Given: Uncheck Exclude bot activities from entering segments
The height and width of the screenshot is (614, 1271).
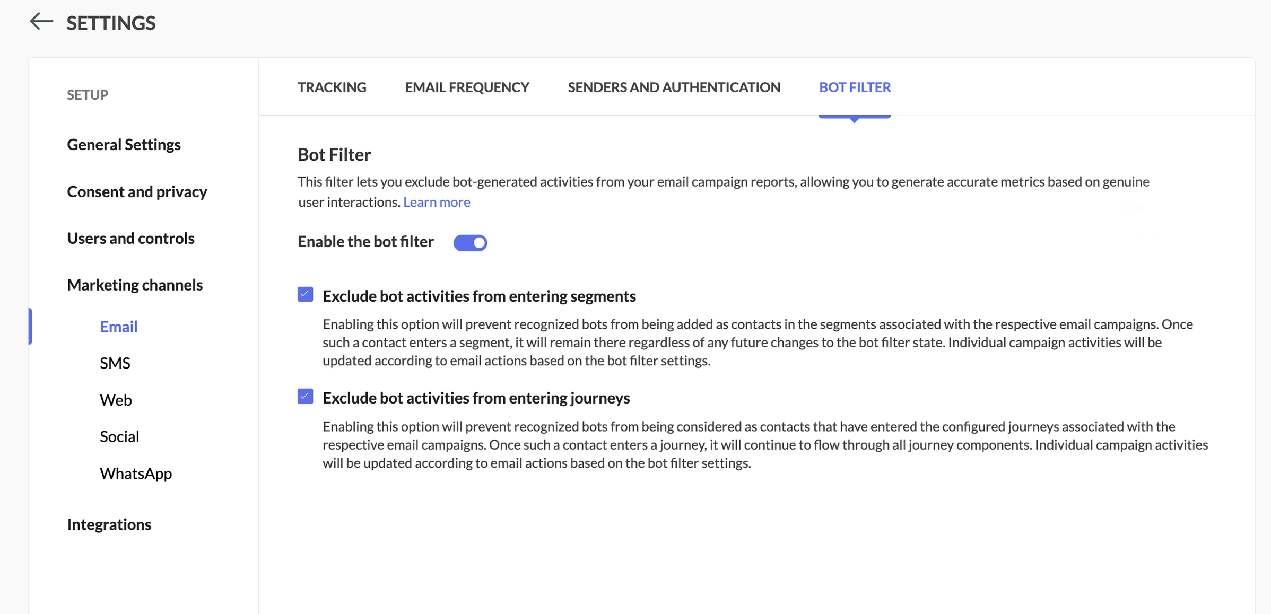Looking at the screenshot, I should tap(305, 294).
